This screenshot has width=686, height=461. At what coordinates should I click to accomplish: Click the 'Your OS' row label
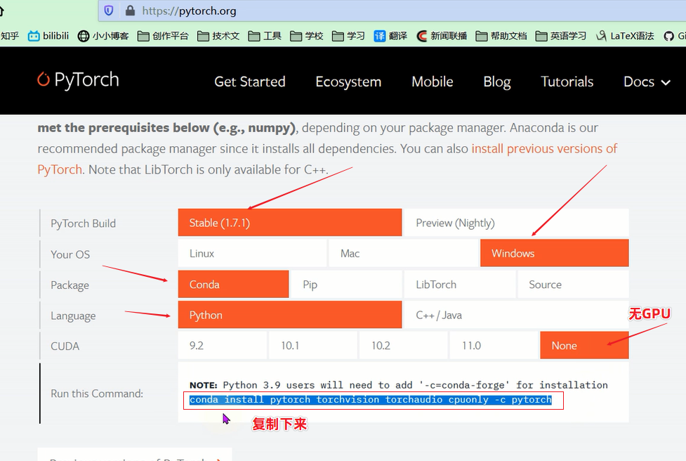[x=70, y=254]
